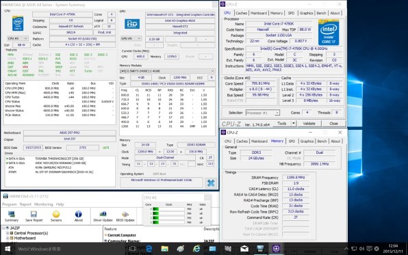The width and height of the screenshot is (408, 255).
Task: Open the GPU #0 selector dropdown
Action: (x=131, y=38)
